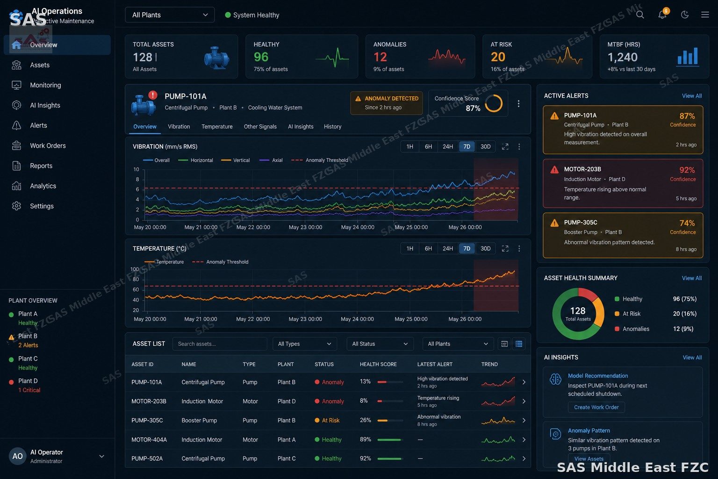
Task: Click the Assets sidebar icon
Action: [16, 65]
